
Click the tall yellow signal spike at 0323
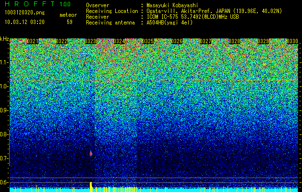coord(91,187)
